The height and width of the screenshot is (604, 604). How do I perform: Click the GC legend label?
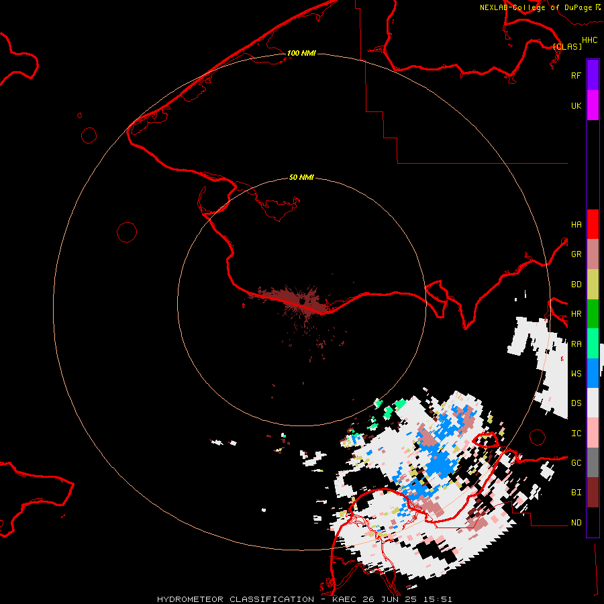click(576, 463)
